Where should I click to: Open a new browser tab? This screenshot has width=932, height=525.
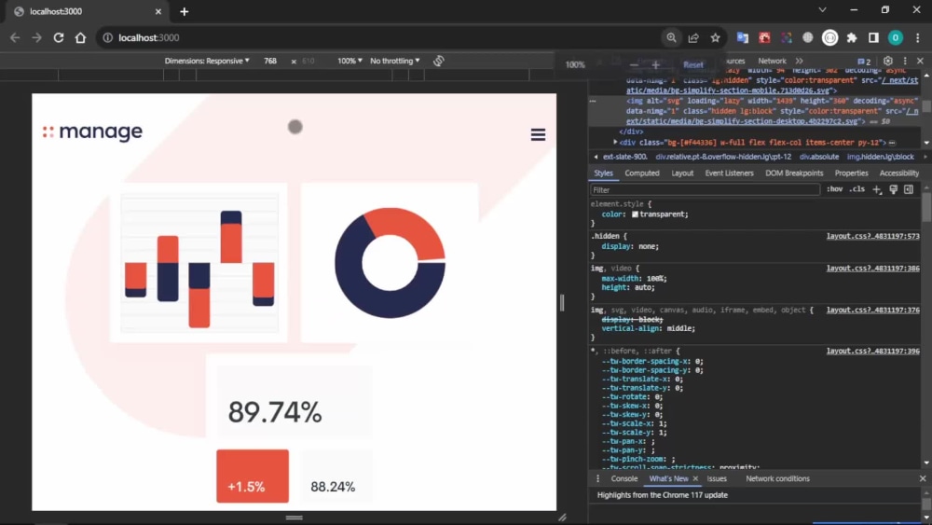185,11
